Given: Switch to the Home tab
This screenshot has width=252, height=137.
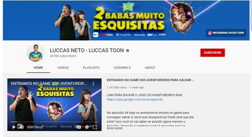Looking at the screenshot, I should (38, 68).
